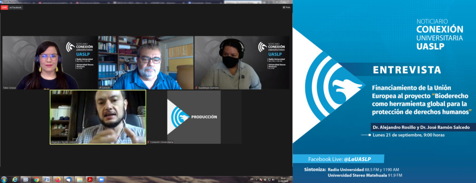Viewport: 476px width, 183px height.
Task: Select JR Salcedo video tile
Action: click(145, 63)
